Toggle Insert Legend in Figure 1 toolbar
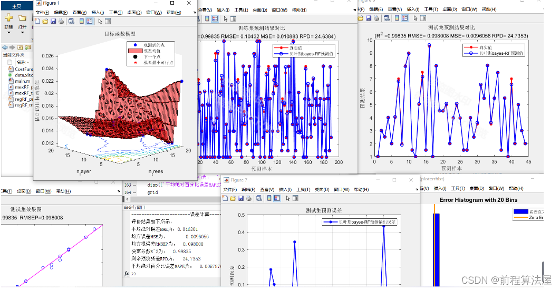Screen dimensions: 560x290 [90, 22]
